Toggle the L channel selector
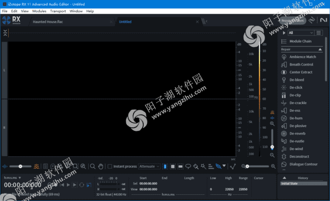This screenshot has width=330, height=201. tap(4, 70)
